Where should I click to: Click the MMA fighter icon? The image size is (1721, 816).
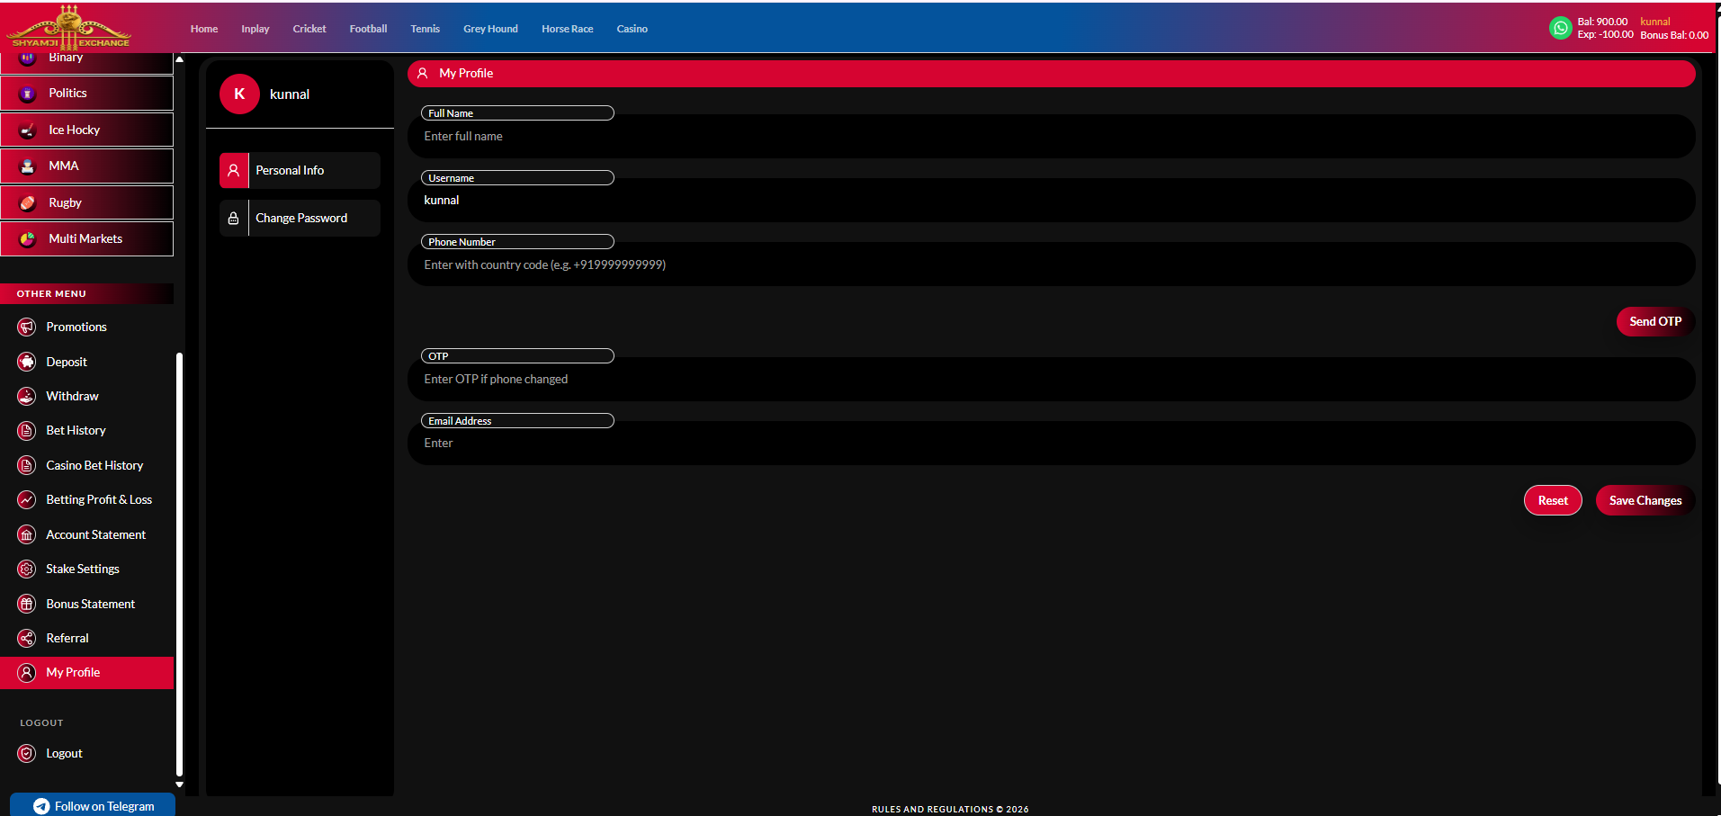click(27, 166)
